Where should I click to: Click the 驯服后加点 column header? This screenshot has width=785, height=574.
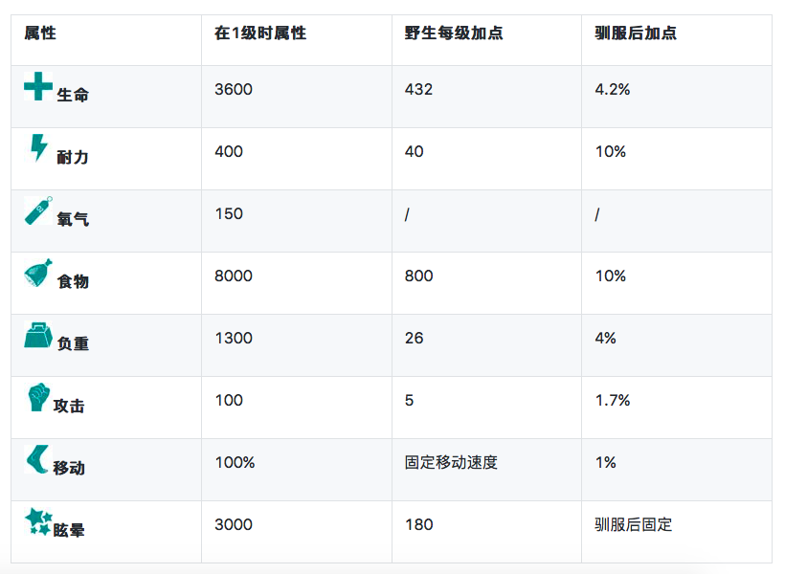pos(636,33)
